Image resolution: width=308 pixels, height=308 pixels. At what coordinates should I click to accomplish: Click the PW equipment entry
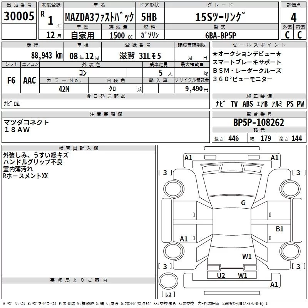coord(300,104)
